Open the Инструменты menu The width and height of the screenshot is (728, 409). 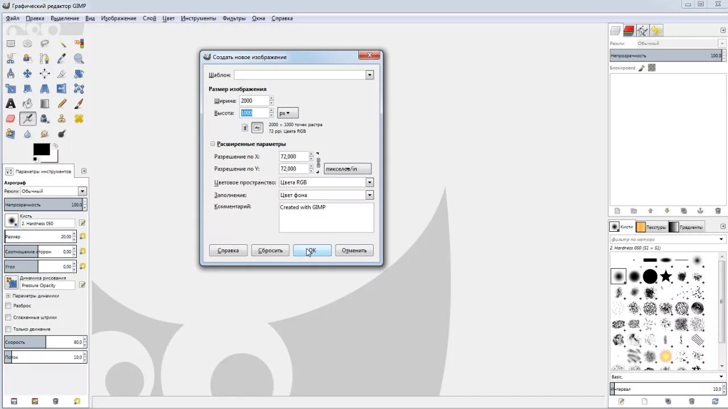[198, 18]
